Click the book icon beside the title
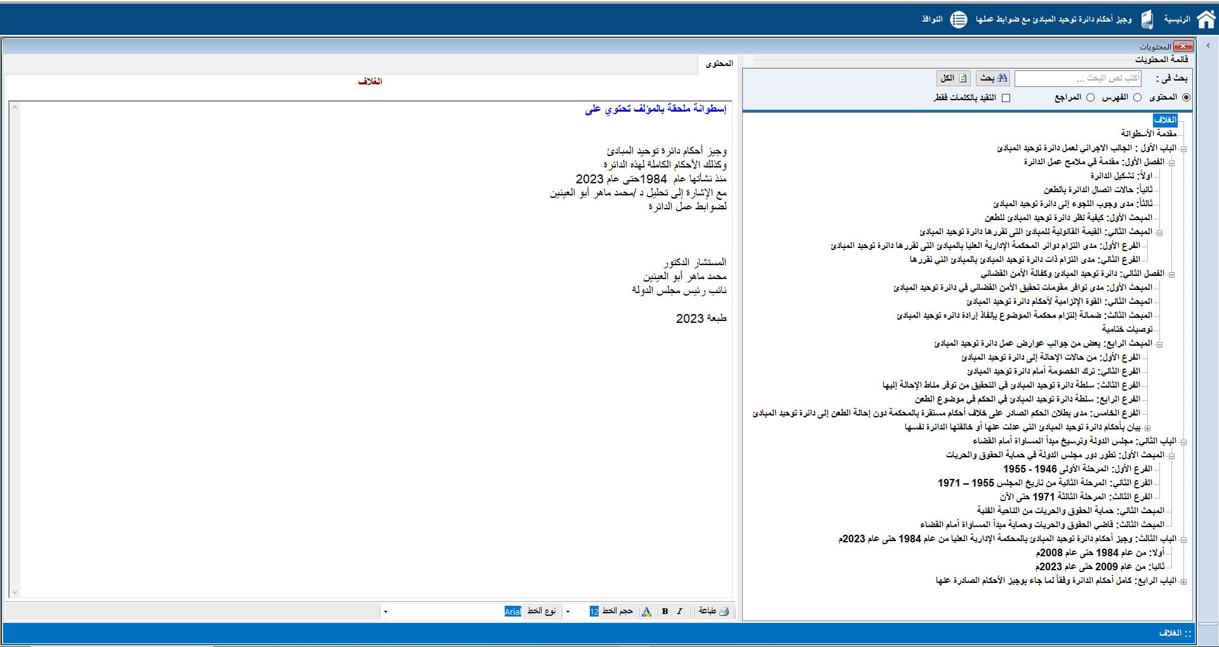The width and height of the screenshot is (1219, 647). (1147, 20)
